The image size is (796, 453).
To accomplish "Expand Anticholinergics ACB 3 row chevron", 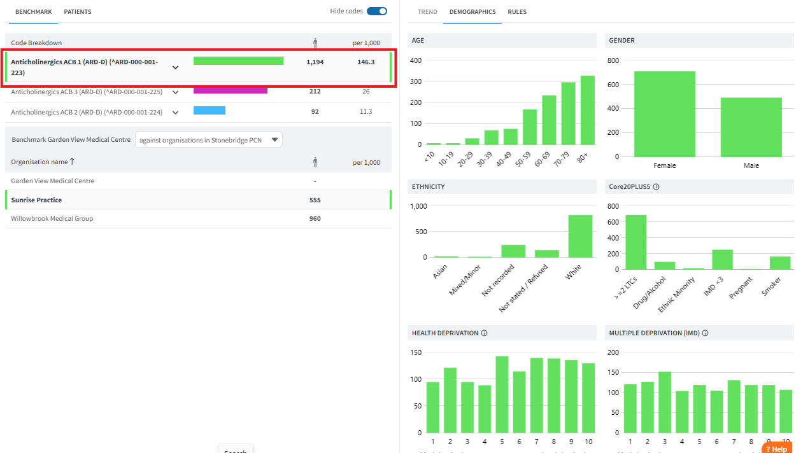I will tap(176, 92).
